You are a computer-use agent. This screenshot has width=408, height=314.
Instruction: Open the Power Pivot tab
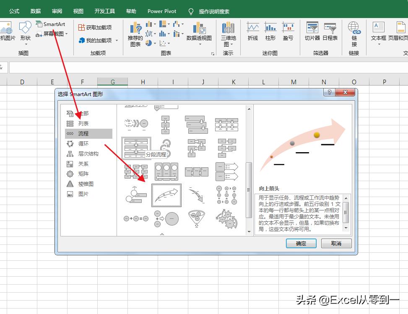pyautogui.click(x=161, y=11)
